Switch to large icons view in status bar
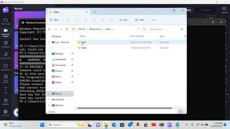 point(184,112)
